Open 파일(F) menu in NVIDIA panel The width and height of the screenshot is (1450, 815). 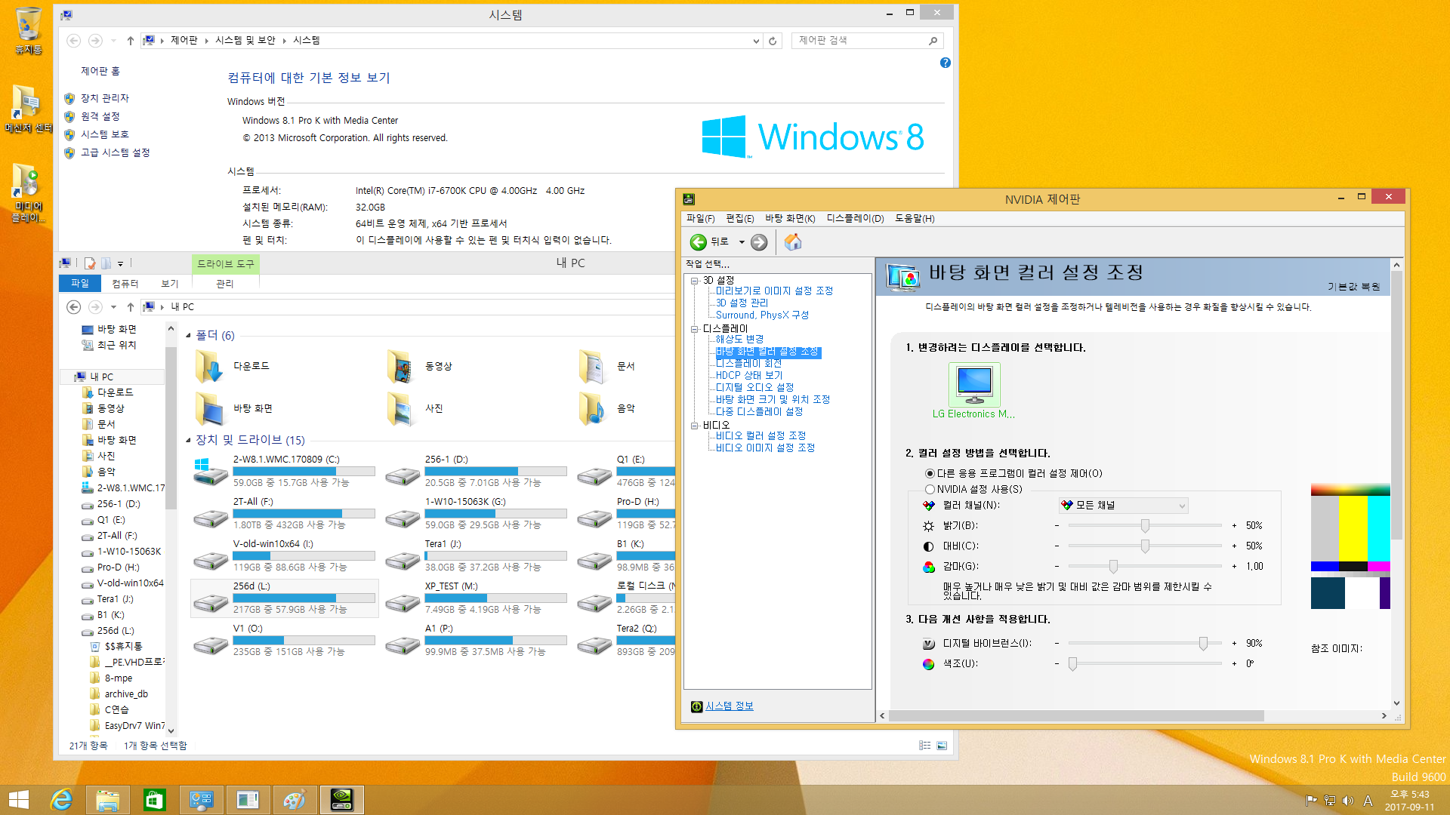coord(700,219)
